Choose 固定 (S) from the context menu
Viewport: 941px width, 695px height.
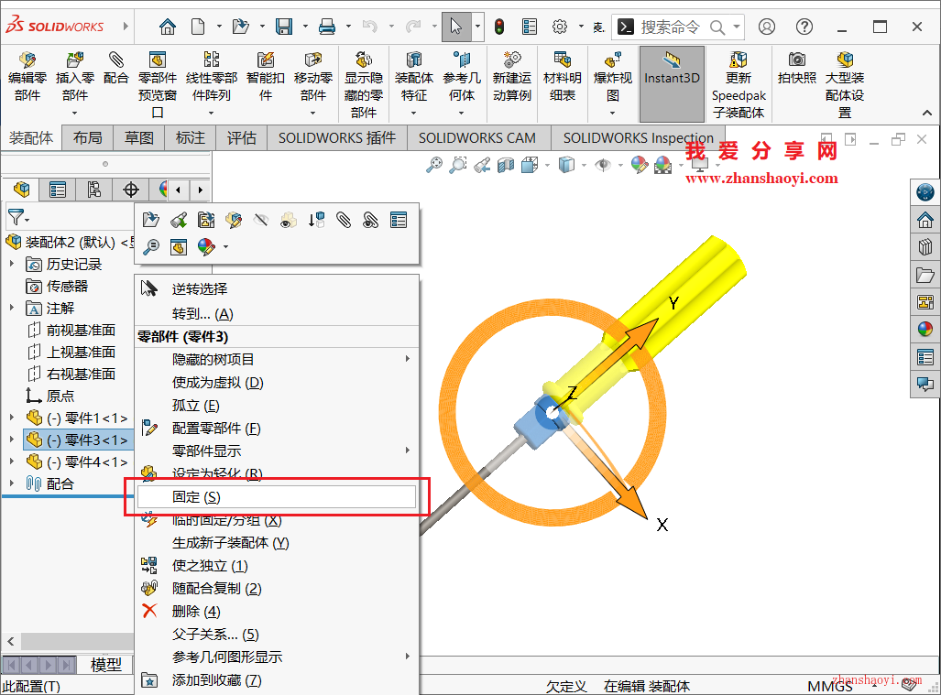277,497
